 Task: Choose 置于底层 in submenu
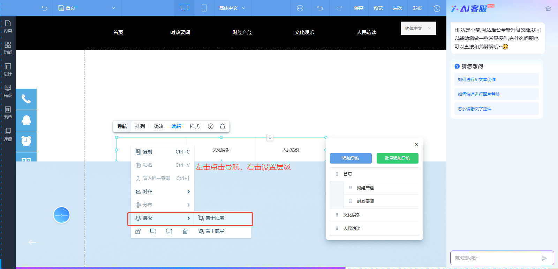223,231
